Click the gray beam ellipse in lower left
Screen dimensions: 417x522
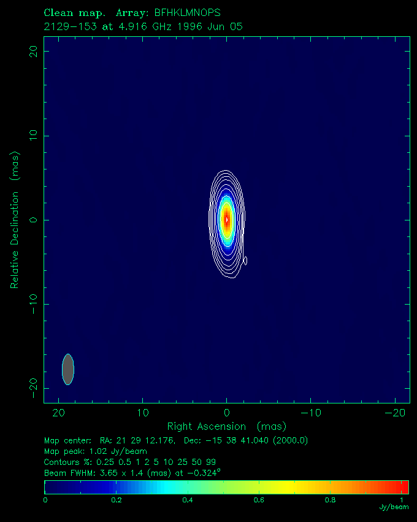point(68,369)
